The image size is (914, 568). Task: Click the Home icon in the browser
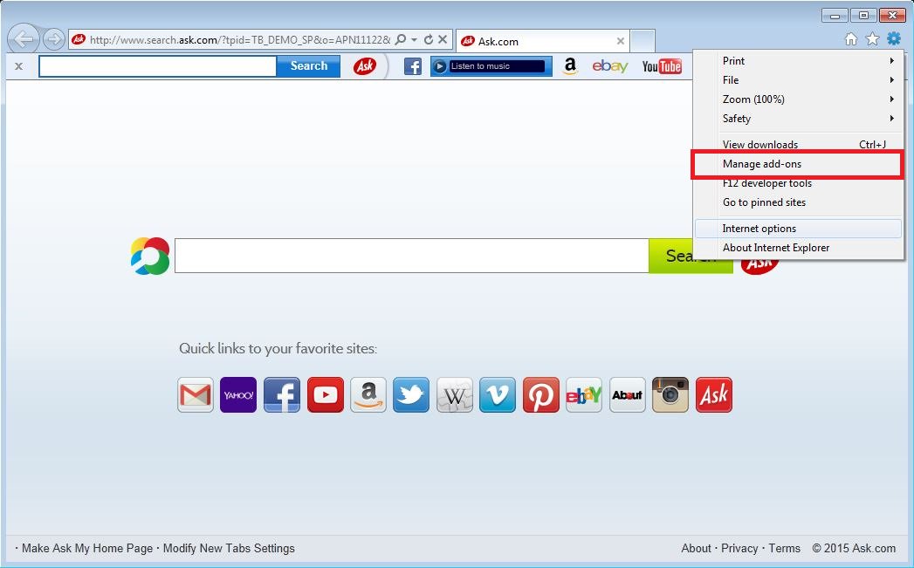[850, 39]
